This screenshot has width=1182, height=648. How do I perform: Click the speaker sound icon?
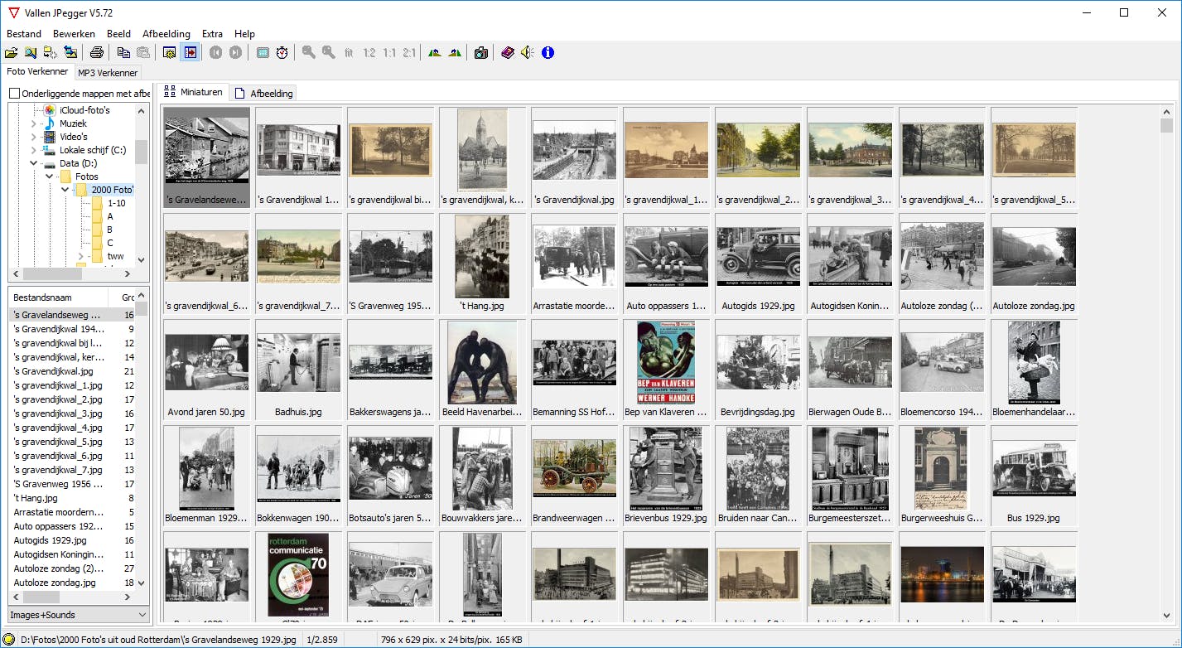[528, 53]
